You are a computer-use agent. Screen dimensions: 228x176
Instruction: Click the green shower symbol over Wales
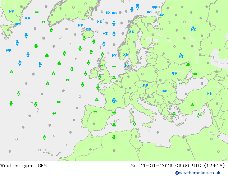(100, 77)
